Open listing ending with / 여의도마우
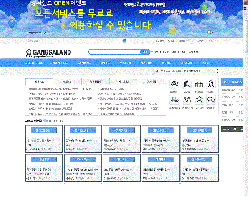This screenshot has width=250, height=197. pos(61,89)
